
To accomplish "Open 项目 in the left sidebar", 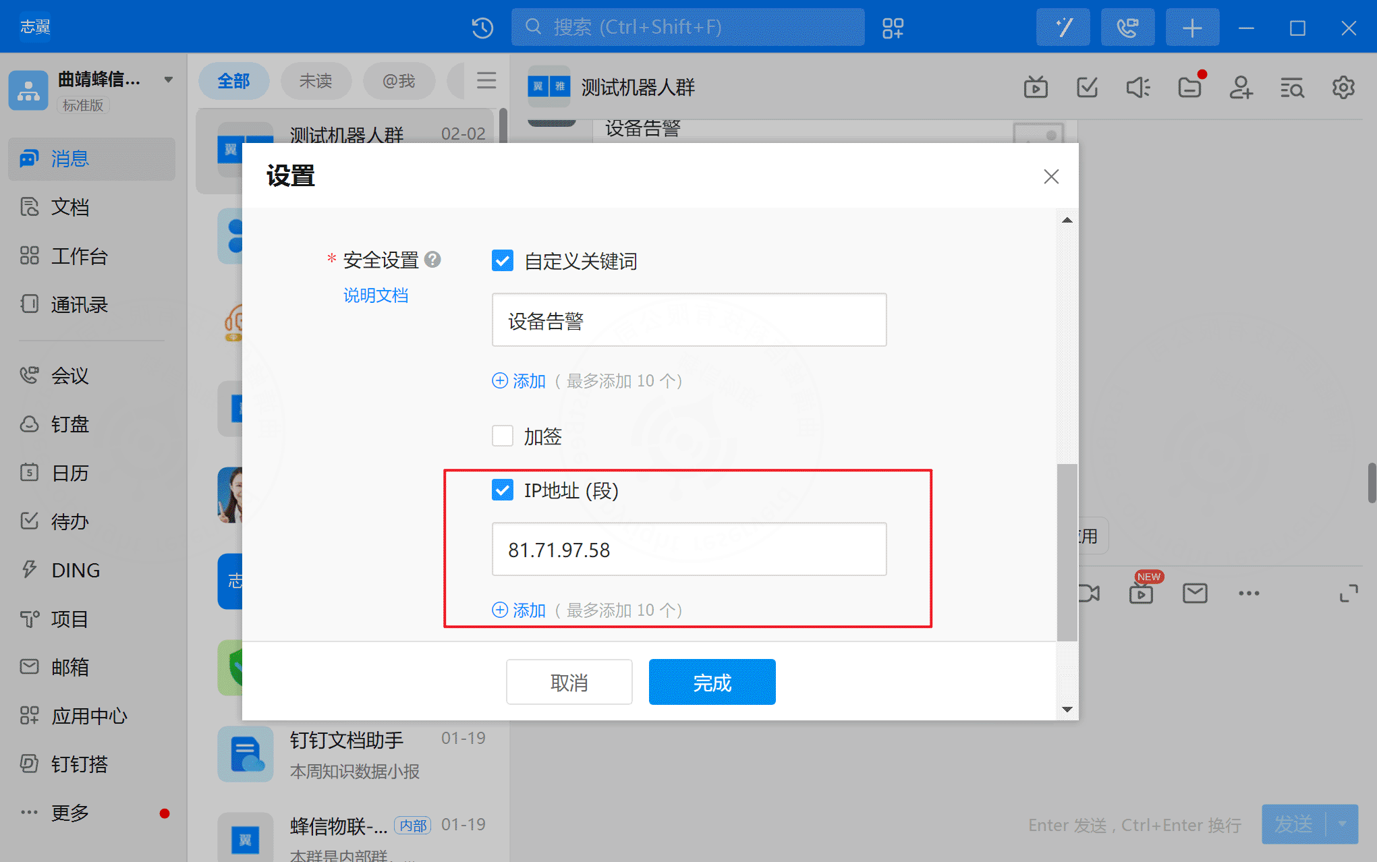I will tap(92, 619).
